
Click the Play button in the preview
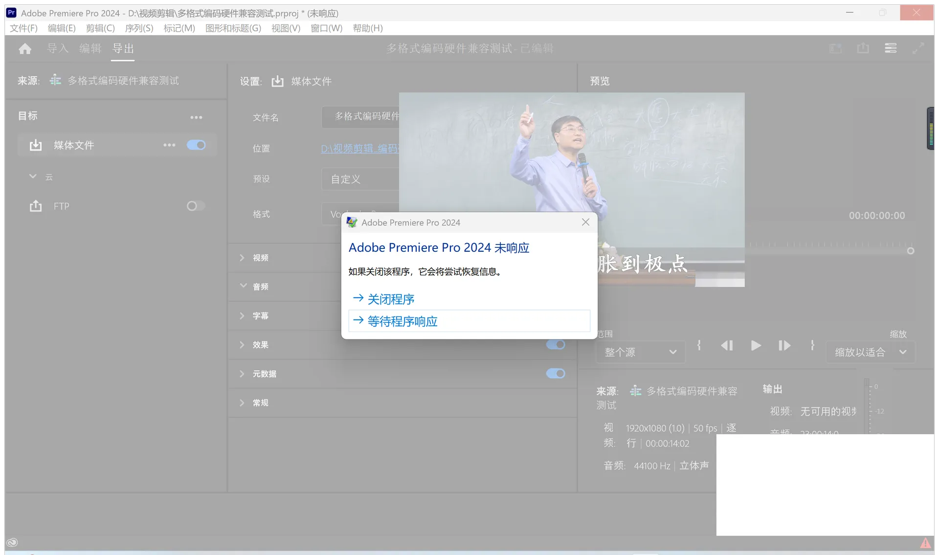[x=756, y=346]
